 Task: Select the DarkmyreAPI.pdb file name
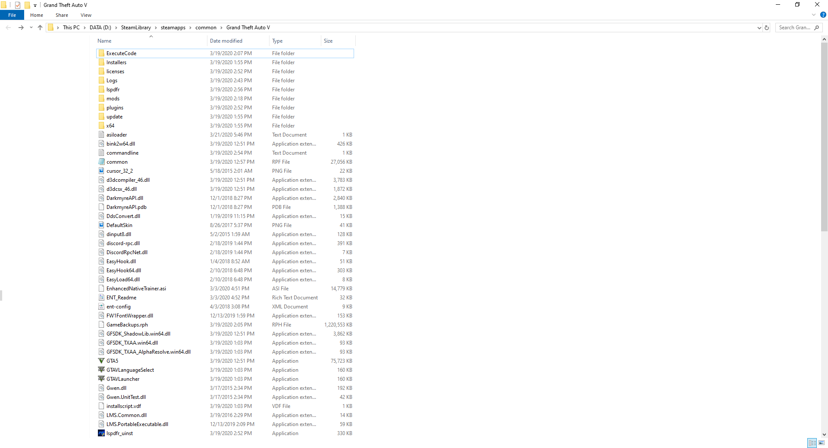coord(126,207)
